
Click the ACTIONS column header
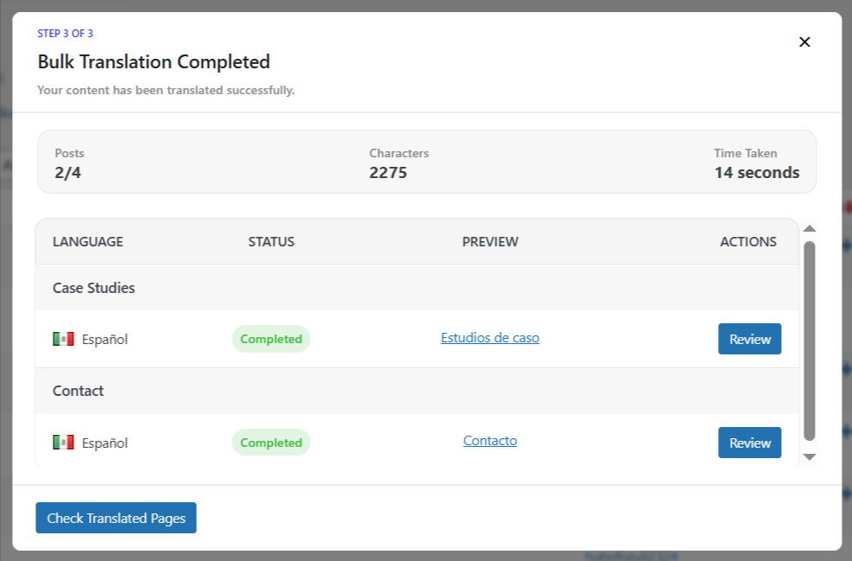coord(747,242)
